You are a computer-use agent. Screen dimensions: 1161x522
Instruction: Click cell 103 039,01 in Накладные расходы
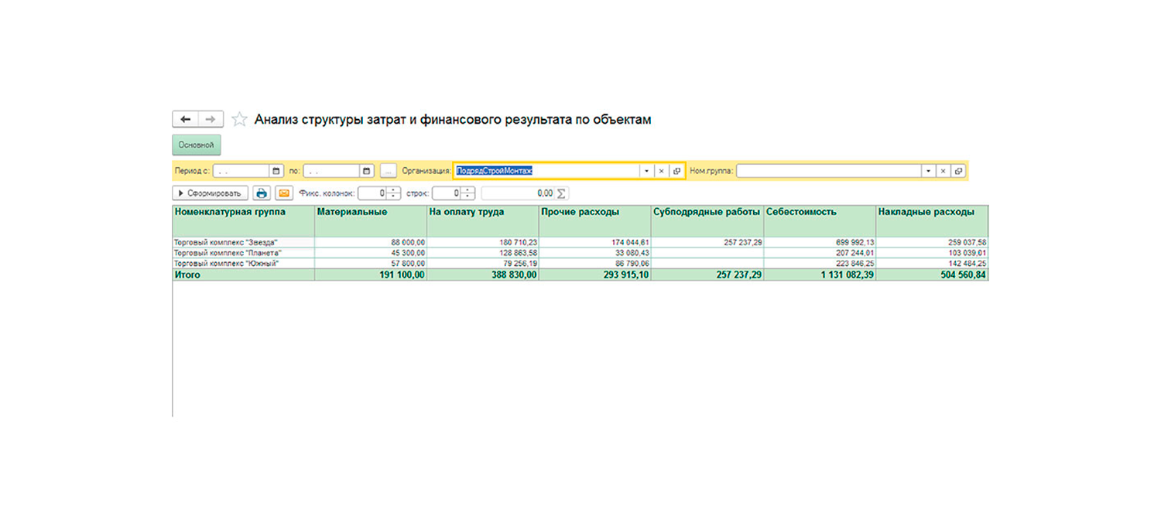pyautogui.click(x=932, y=253)
